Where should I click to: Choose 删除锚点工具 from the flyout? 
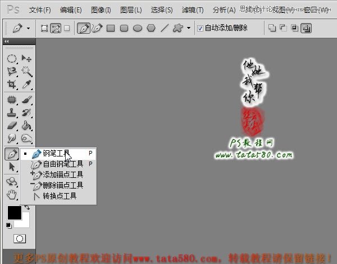point(58,185)
